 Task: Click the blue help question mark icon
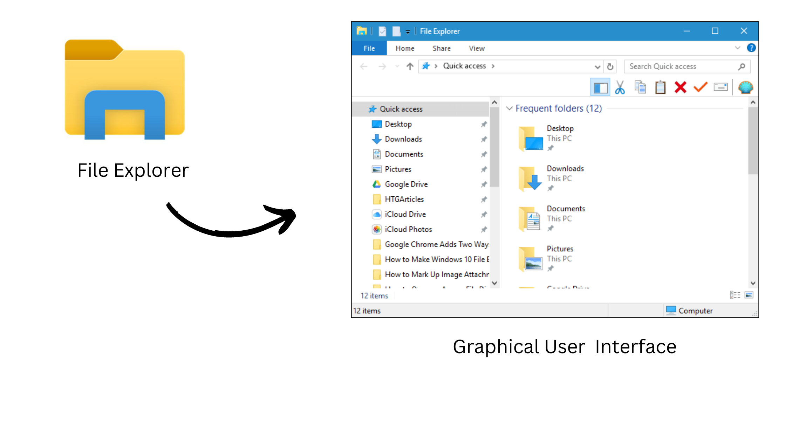pyautogui.click(x=751, y=48)
